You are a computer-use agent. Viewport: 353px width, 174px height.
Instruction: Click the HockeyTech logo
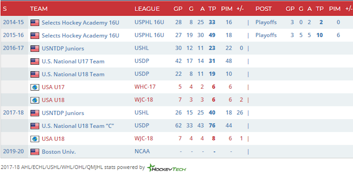click(x=167, y=168)
